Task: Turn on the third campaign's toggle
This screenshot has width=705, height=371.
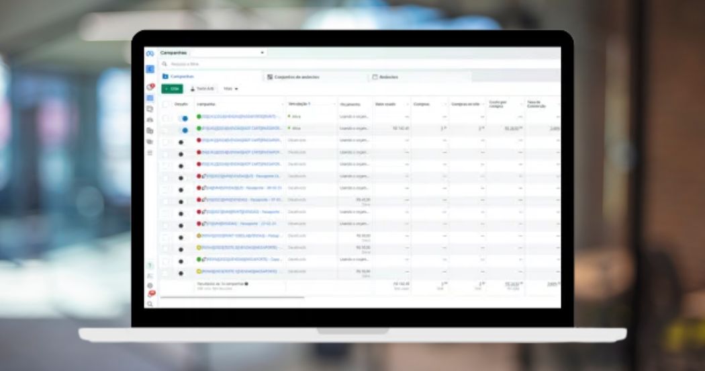Action: [x=181, y=142]
